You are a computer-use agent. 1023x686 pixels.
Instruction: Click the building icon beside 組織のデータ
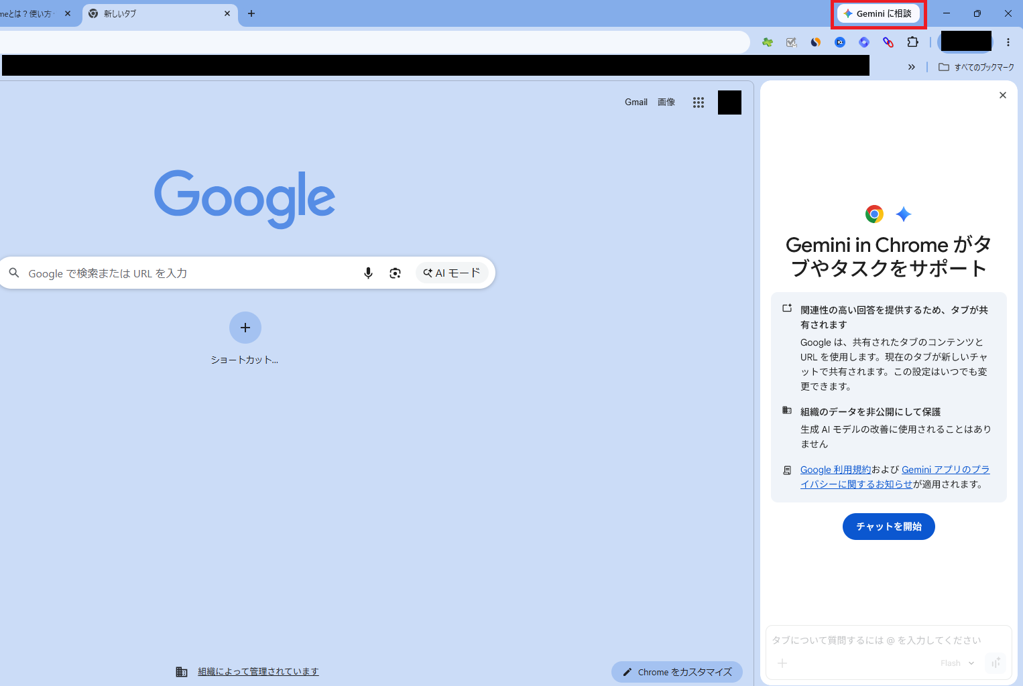pos(787,411)
